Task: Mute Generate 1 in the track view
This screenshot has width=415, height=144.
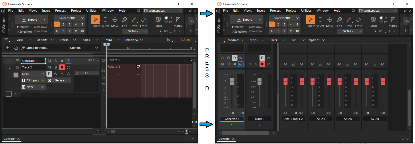Action: tap(49, 61)
